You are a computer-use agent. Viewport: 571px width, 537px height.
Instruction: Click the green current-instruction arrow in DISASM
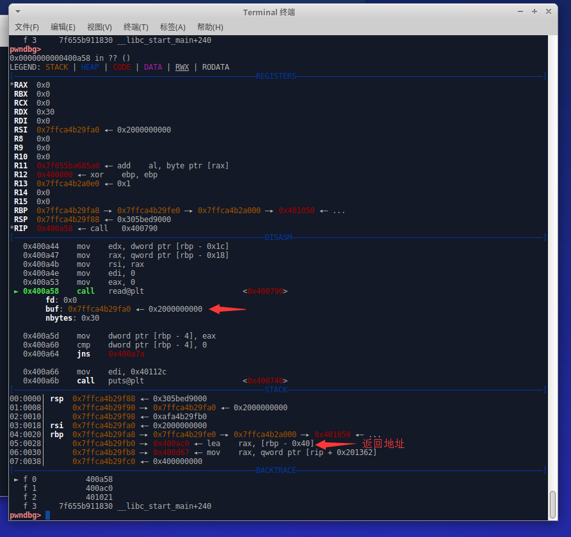click(17, 291)
